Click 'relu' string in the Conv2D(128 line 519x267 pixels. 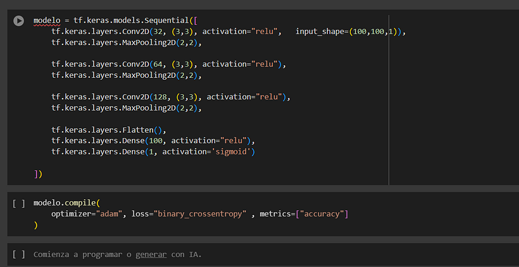tap(268, 97)
